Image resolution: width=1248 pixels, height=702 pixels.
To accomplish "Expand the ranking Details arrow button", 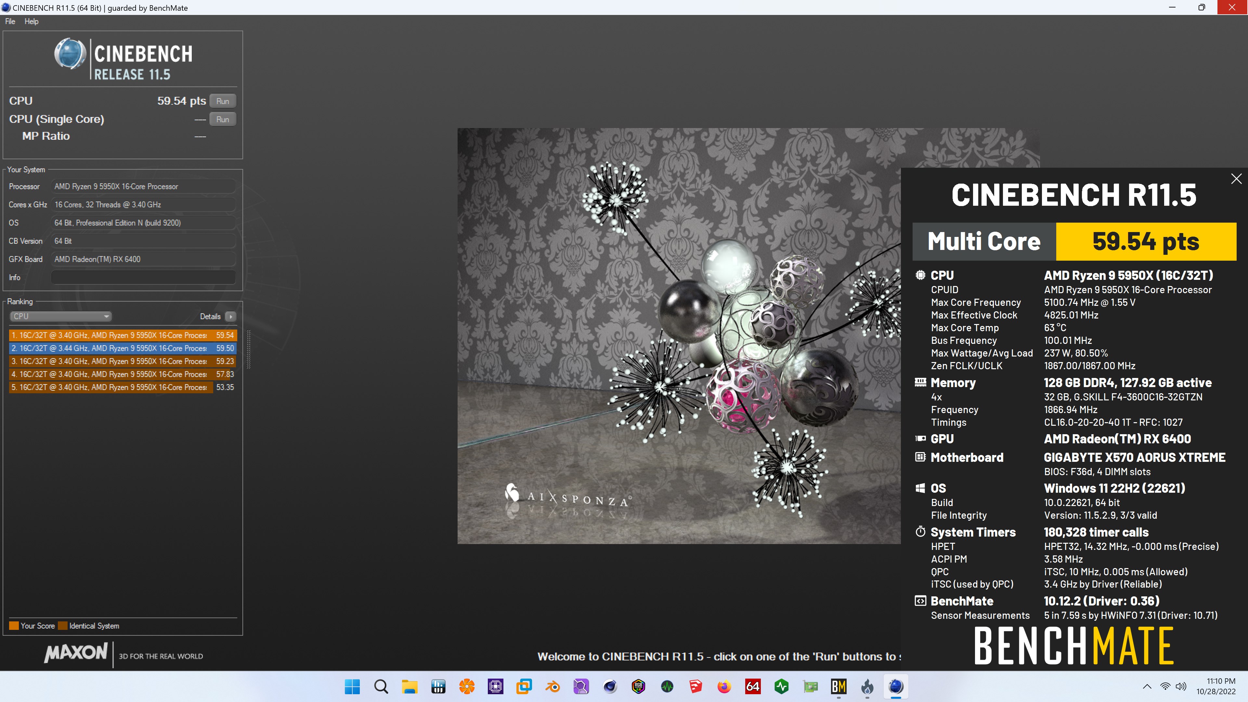I will pos(231,316).
